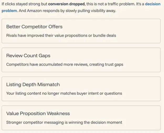This screenshot has height=133, width=164.
Task: Click the Review Count Gaps heading
Action: (x=28, y=55)
